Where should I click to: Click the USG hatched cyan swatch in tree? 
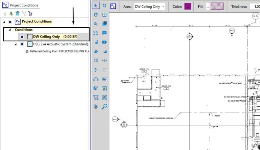[30, 44]
